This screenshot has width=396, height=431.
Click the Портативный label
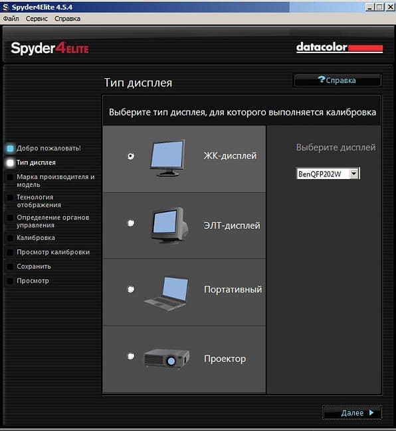(x=233, y=290)
